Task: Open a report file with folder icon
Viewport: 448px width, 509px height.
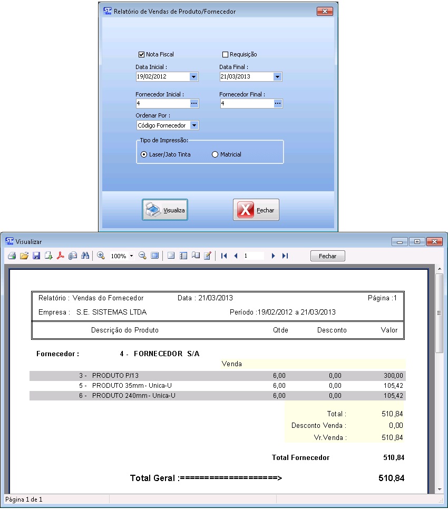Action: click(24, 256)
